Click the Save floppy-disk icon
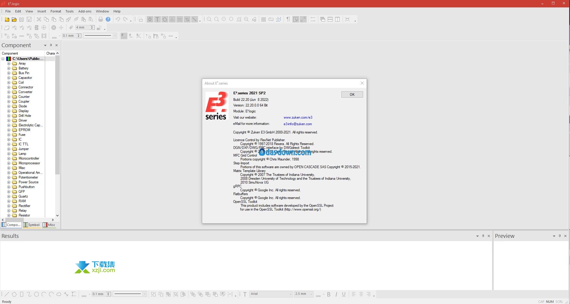The height and width of the screenshot is (304, 570). point(29,20)
